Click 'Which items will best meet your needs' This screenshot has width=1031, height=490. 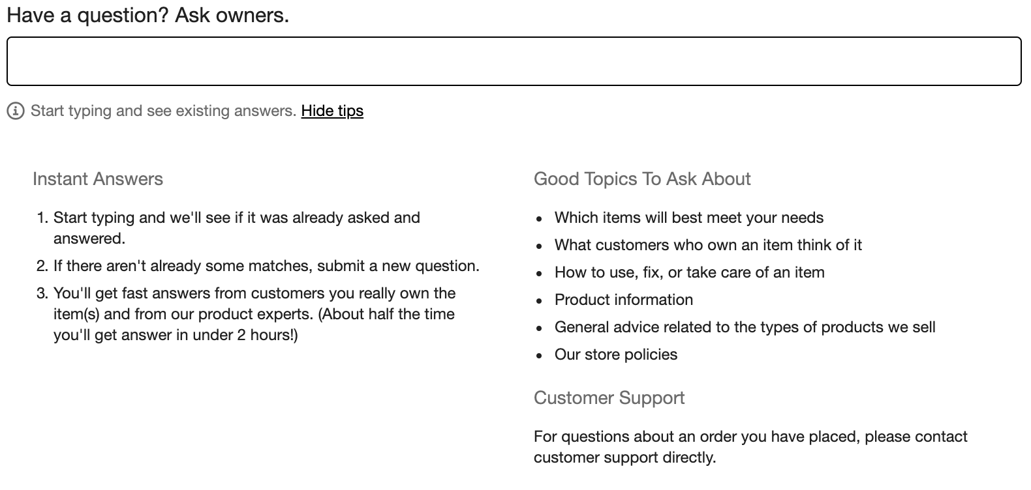tap(688, 218)
